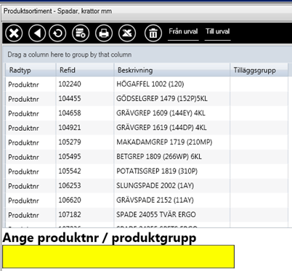Click the Tilläggsgrupp column header
The height and width of the screenshot is (271, 292).
[259, 70]
